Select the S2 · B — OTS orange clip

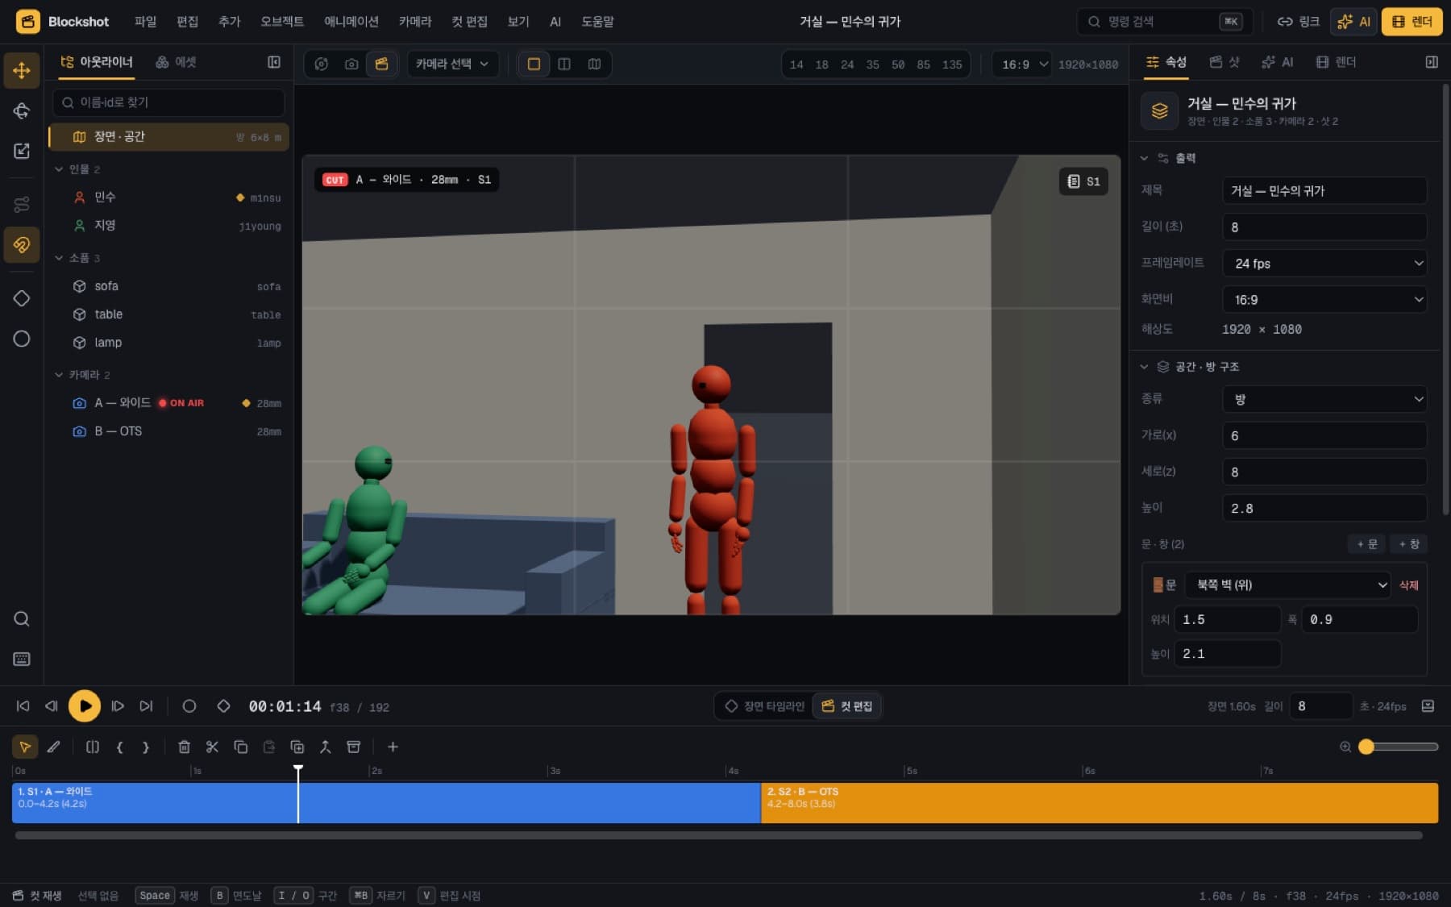[1100, 803]
